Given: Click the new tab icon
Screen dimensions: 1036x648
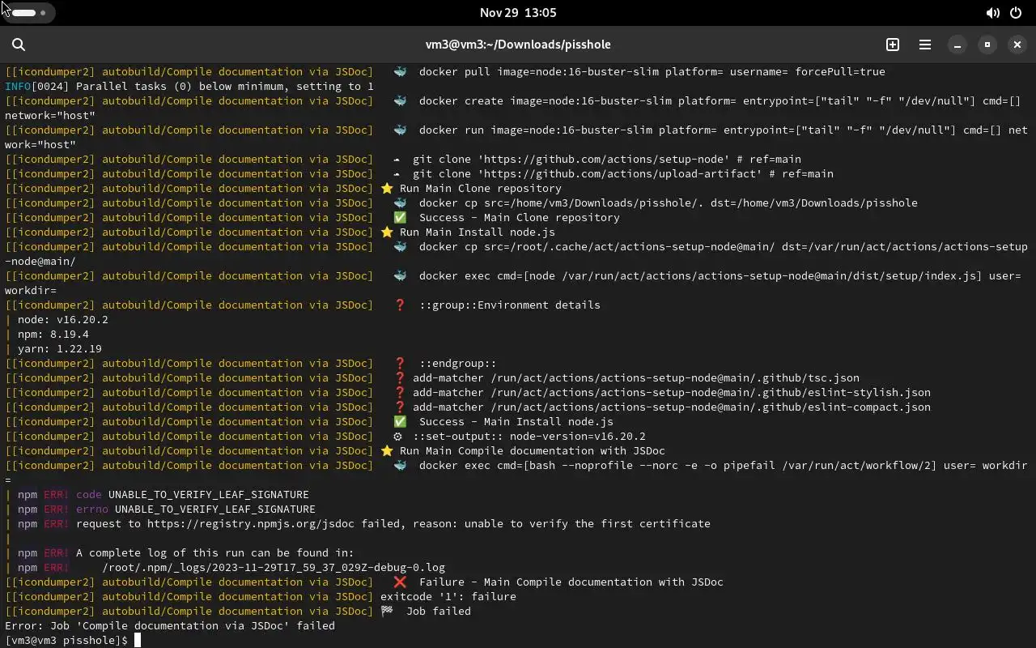Looking at the screenshot, I should [893, 45].
